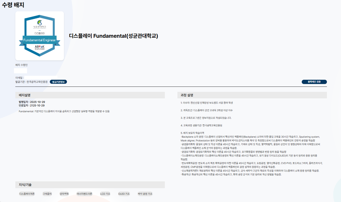Click the 이메일 label
Viewport: 341px width, 202px height.
click(19, 78)
